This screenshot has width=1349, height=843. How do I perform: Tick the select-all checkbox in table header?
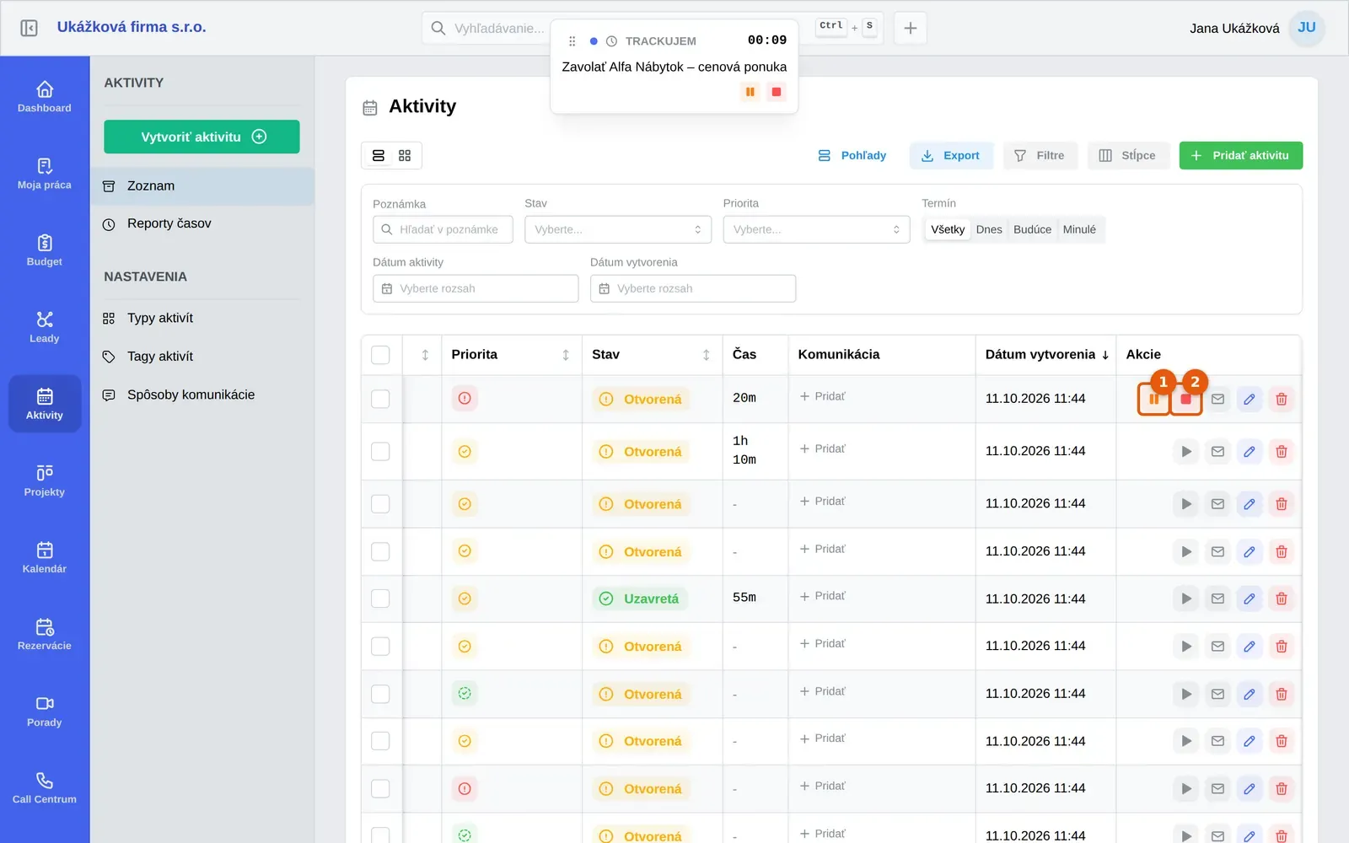(x=381, y=355)
